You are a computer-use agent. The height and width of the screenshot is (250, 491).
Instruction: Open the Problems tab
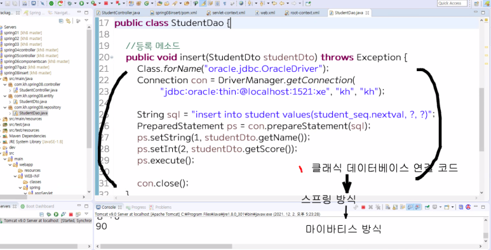(161, 207)
